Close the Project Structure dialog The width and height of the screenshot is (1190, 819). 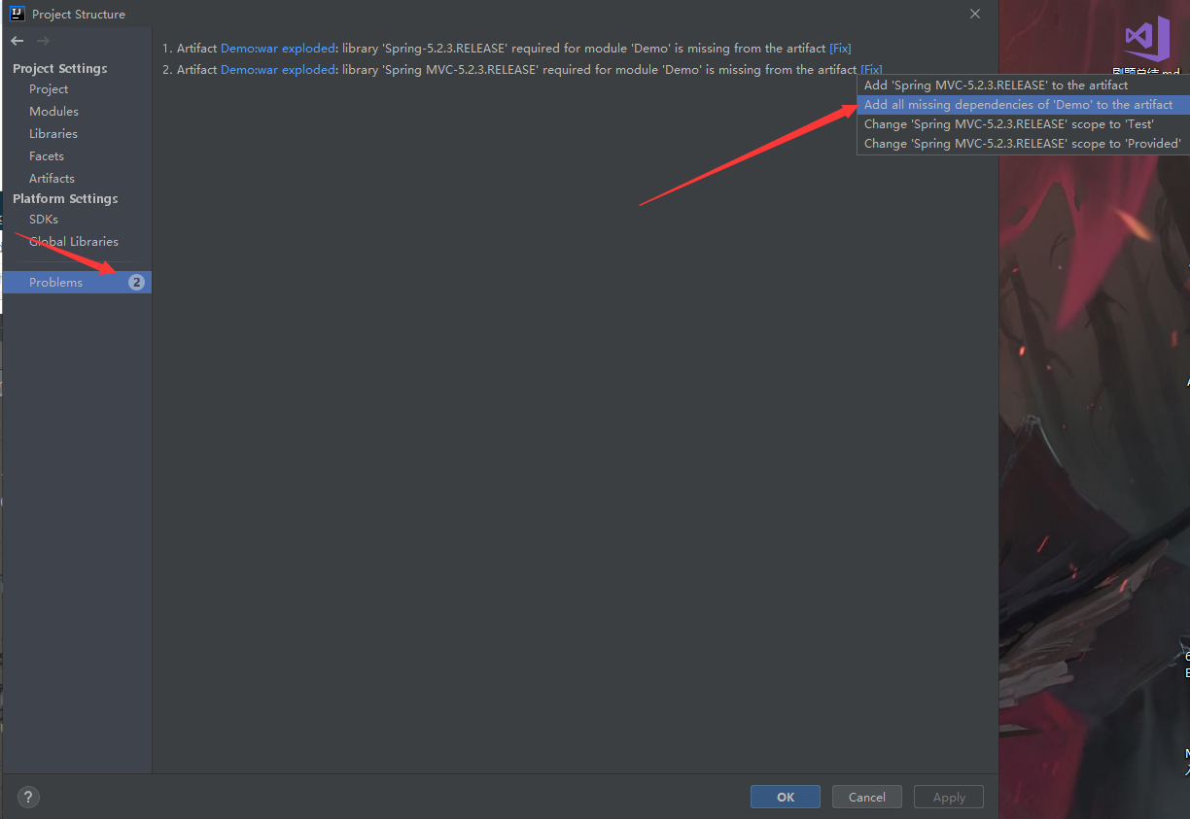click(975, 14)
